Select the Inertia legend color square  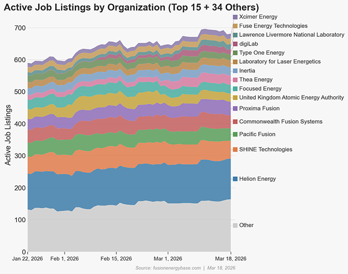point(235,71)
